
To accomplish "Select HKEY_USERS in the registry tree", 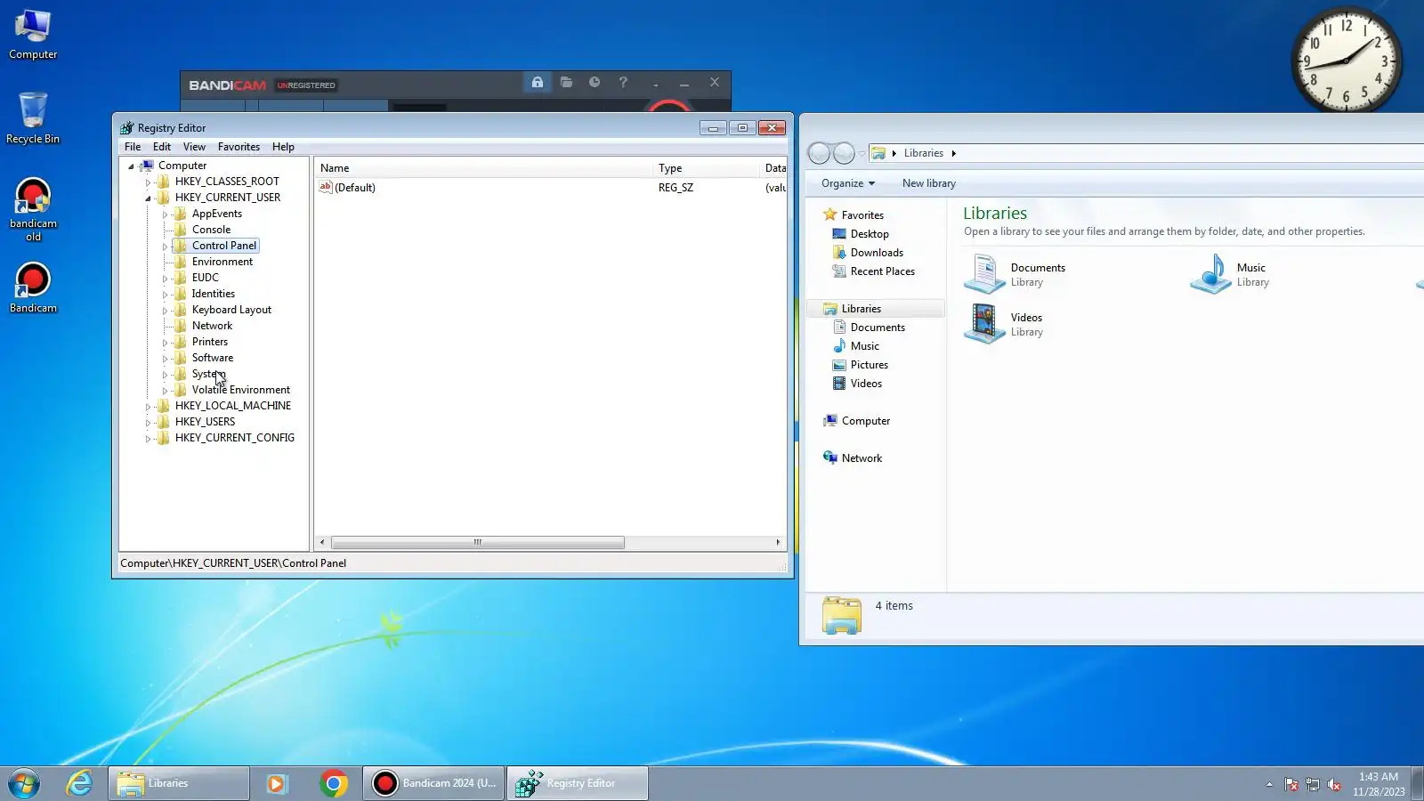I will [x=205, y=422].
